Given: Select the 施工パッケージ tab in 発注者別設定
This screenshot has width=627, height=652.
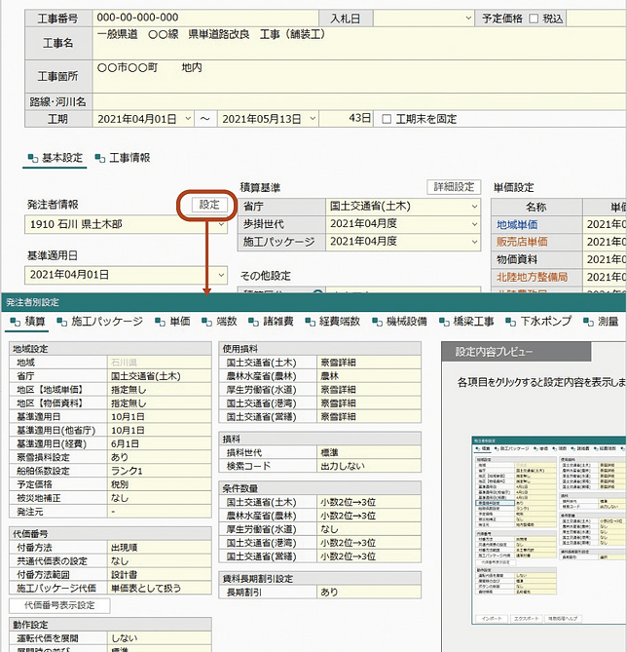Looking at the screenshot, I should pos(99,322).
